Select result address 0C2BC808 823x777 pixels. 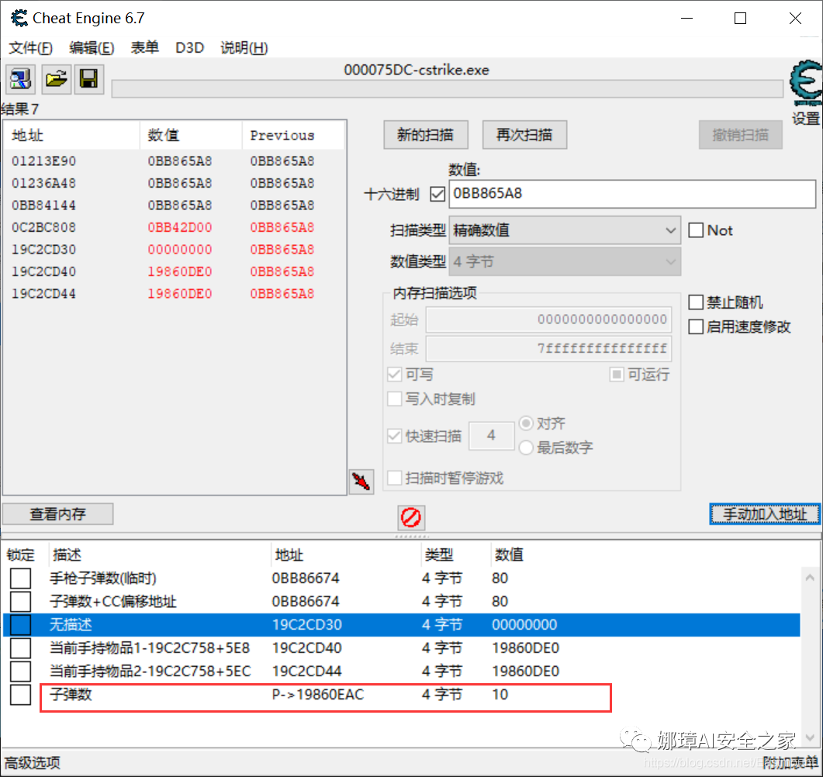coord(44,227)
